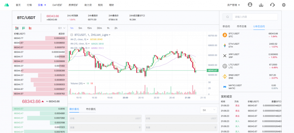Click the green exchange logo
Image resolution: width=294 pixels, height=133 pixels.
point(7,5)
